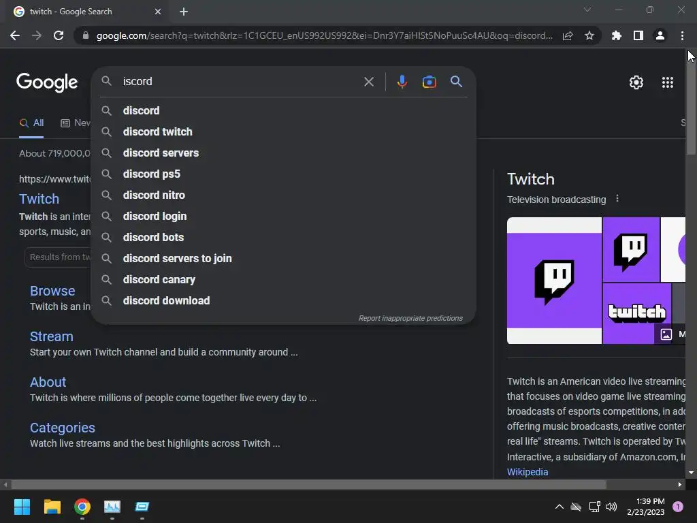Open the 'twitch' wordmark image
Screen dimensions: 697x523
tap(636, 313)
